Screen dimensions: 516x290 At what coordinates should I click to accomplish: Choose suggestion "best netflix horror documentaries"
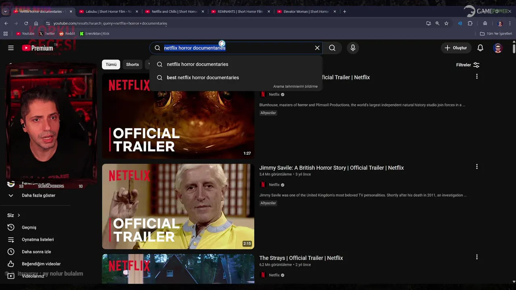[x=236, y=77]
